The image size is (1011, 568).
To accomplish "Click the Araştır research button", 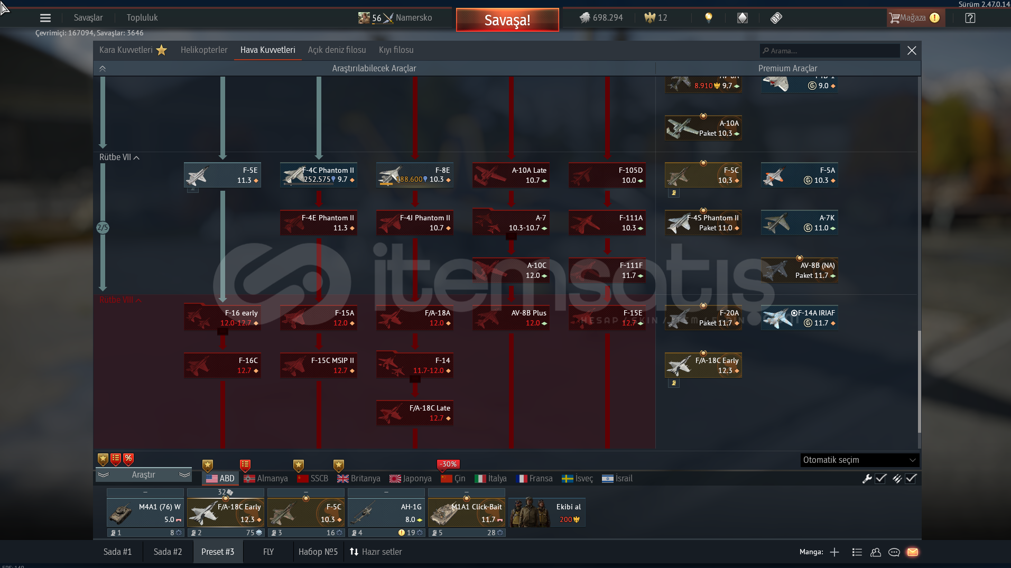I will click(x=143, y=475).
